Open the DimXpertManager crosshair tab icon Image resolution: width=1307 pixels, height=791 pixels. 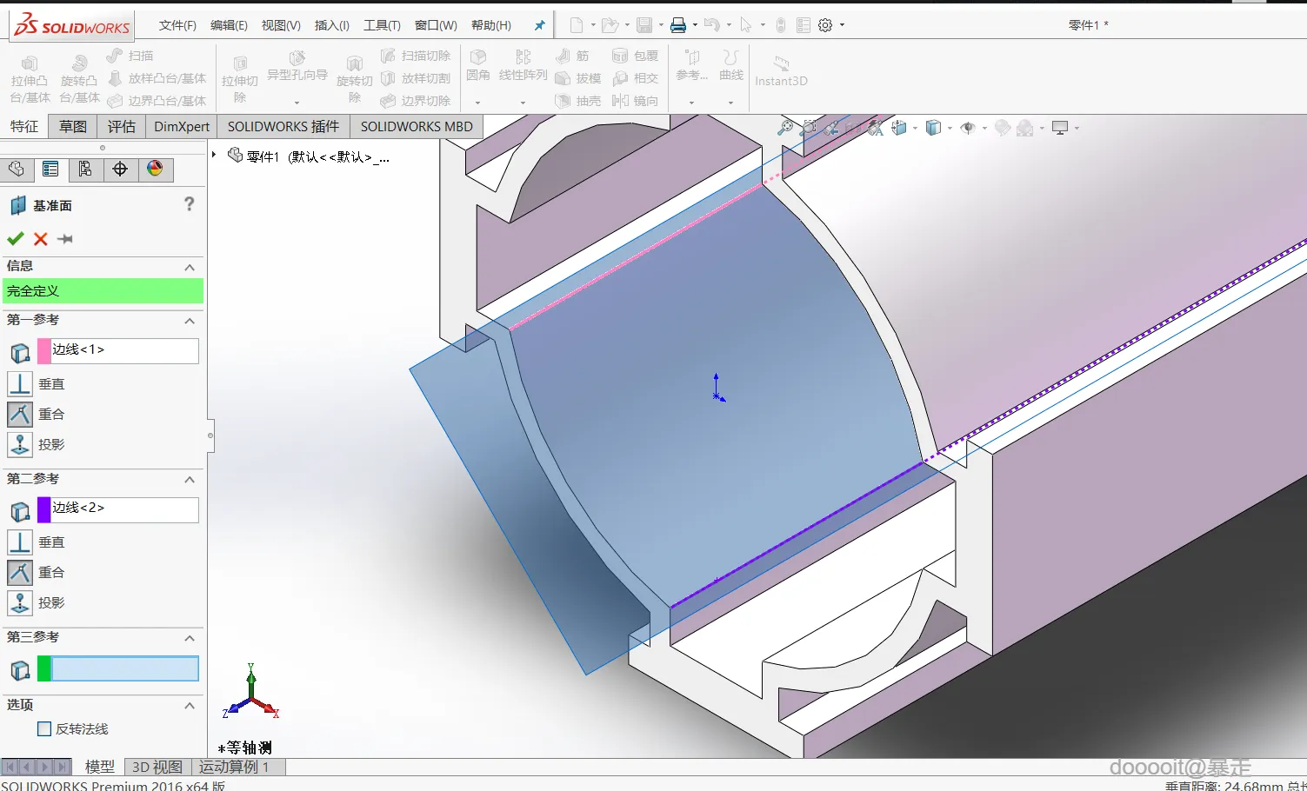click(120, 169)
